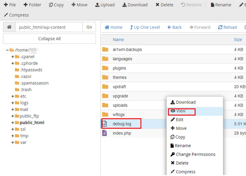Viewport: 246px width, 176px height.
Task: Sort files by Size column
Action: point(238,40)
